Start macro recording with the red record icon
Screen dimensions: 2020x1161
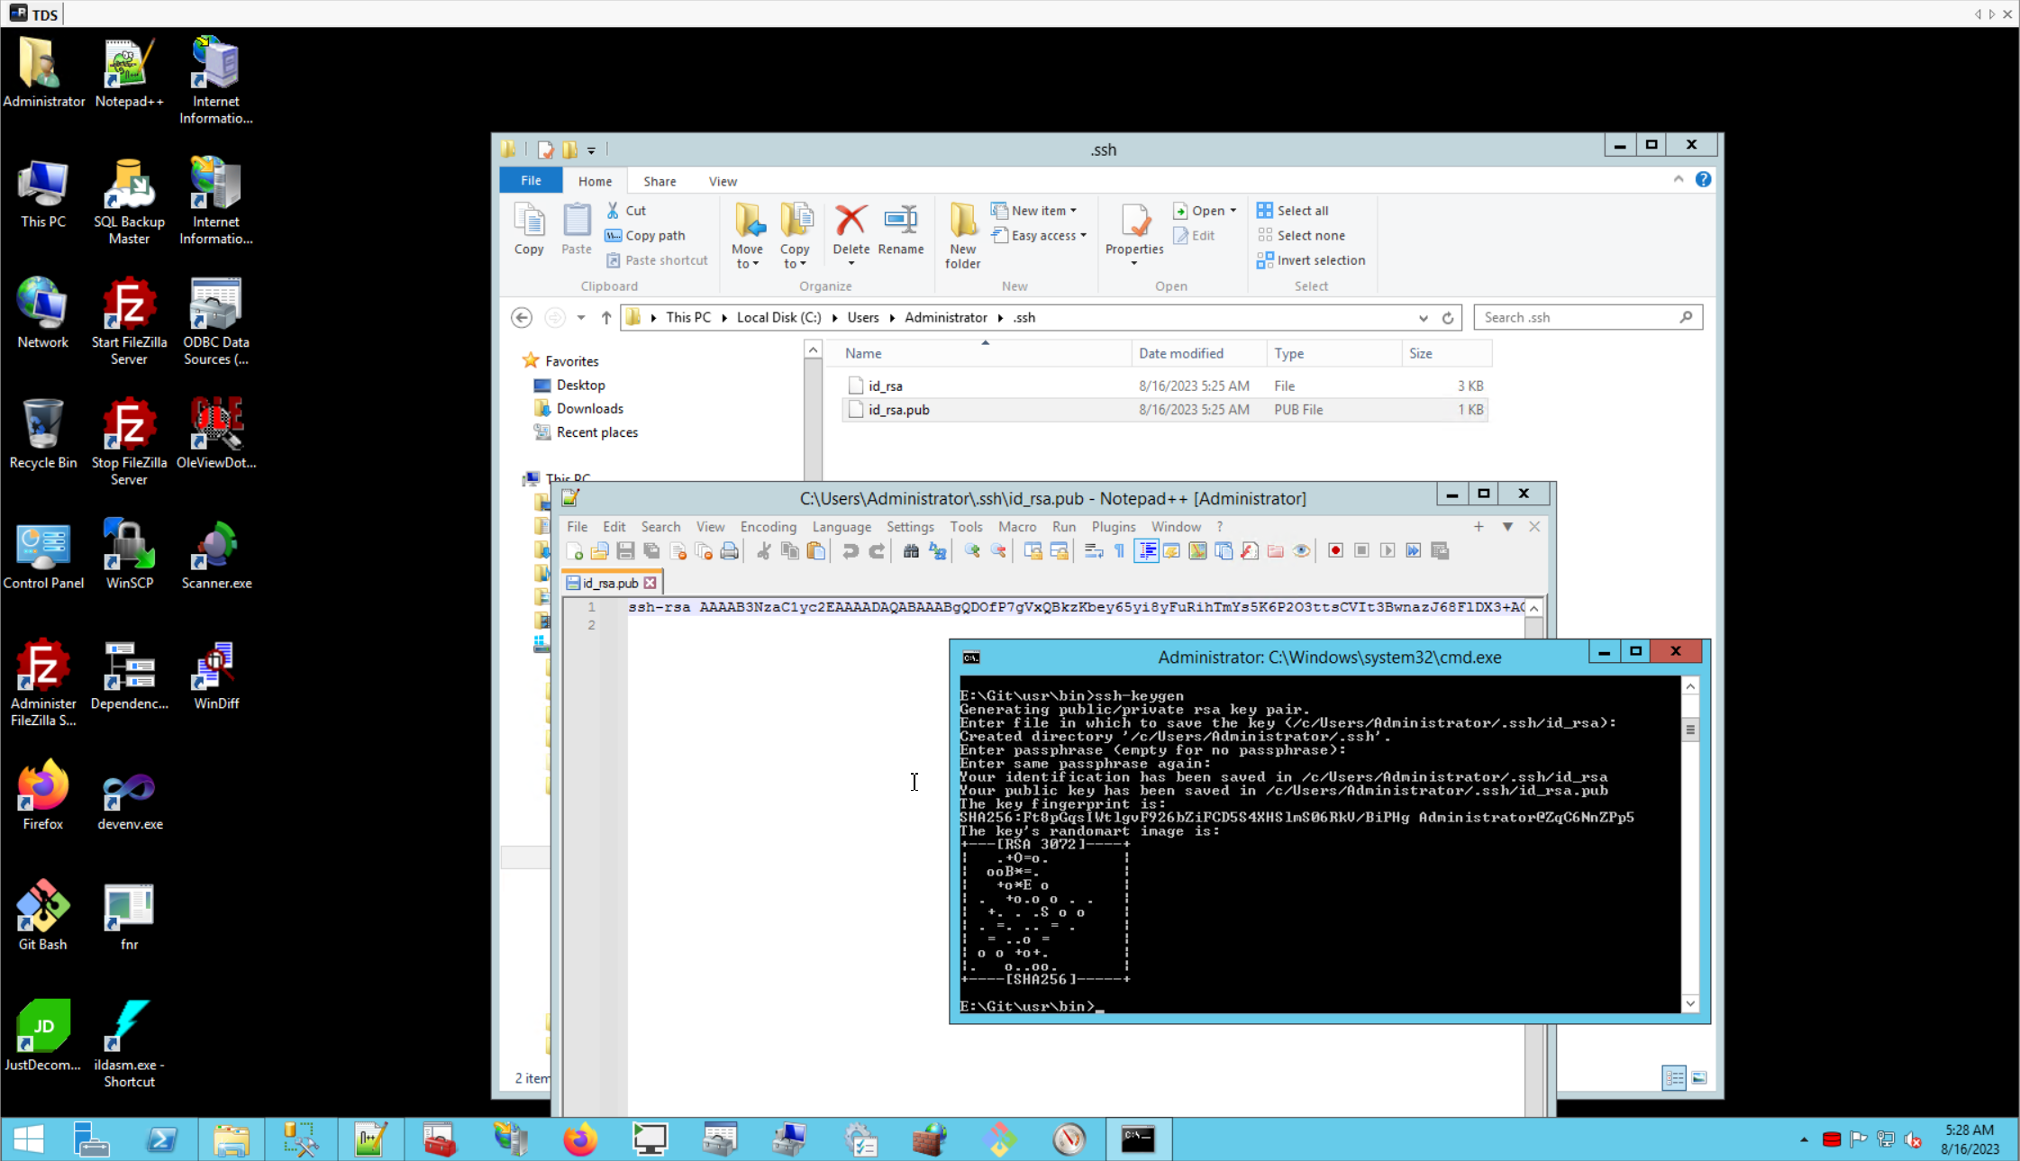[x=1335, y=551]
